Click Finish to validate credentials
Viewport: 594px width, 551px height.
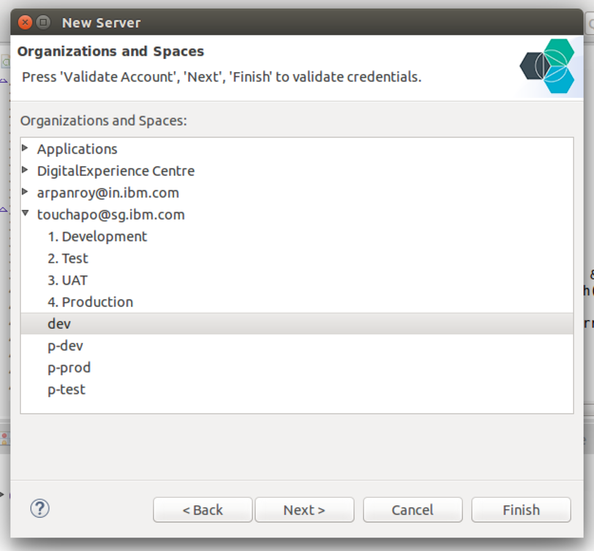[521, 510]
